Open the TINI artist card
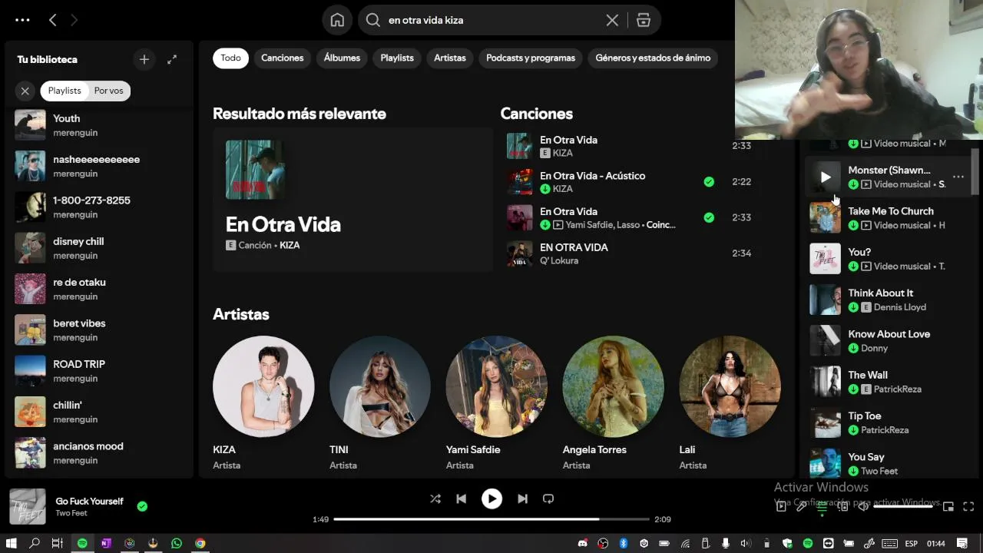 tap(380, 403)
